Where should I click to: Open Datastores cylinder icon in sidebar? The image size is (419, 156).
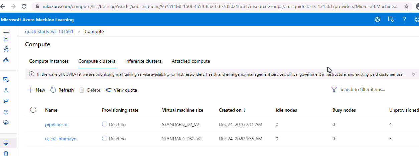click(6, 153)
